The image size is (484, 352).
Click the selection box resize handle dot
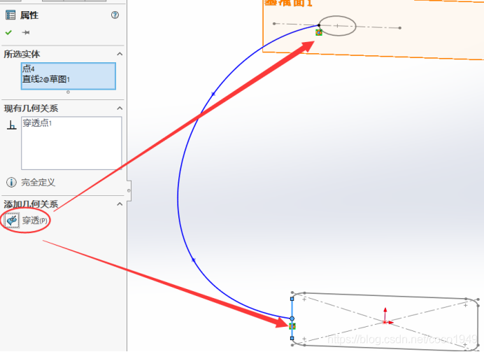coord(69,92)
